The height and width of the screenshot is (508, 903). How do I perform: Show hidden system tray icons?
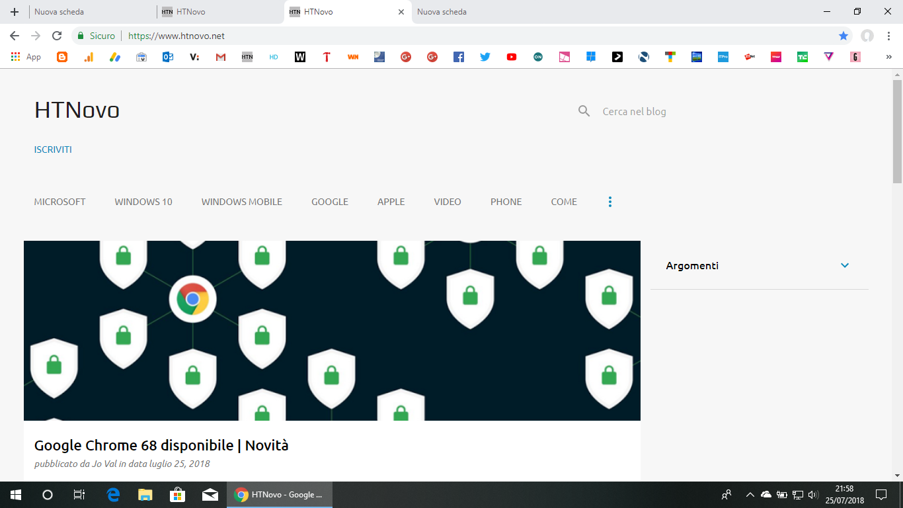tap(750, 495)
